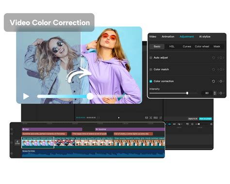Add keyframe for Color correction

click(x=221, y=81)
